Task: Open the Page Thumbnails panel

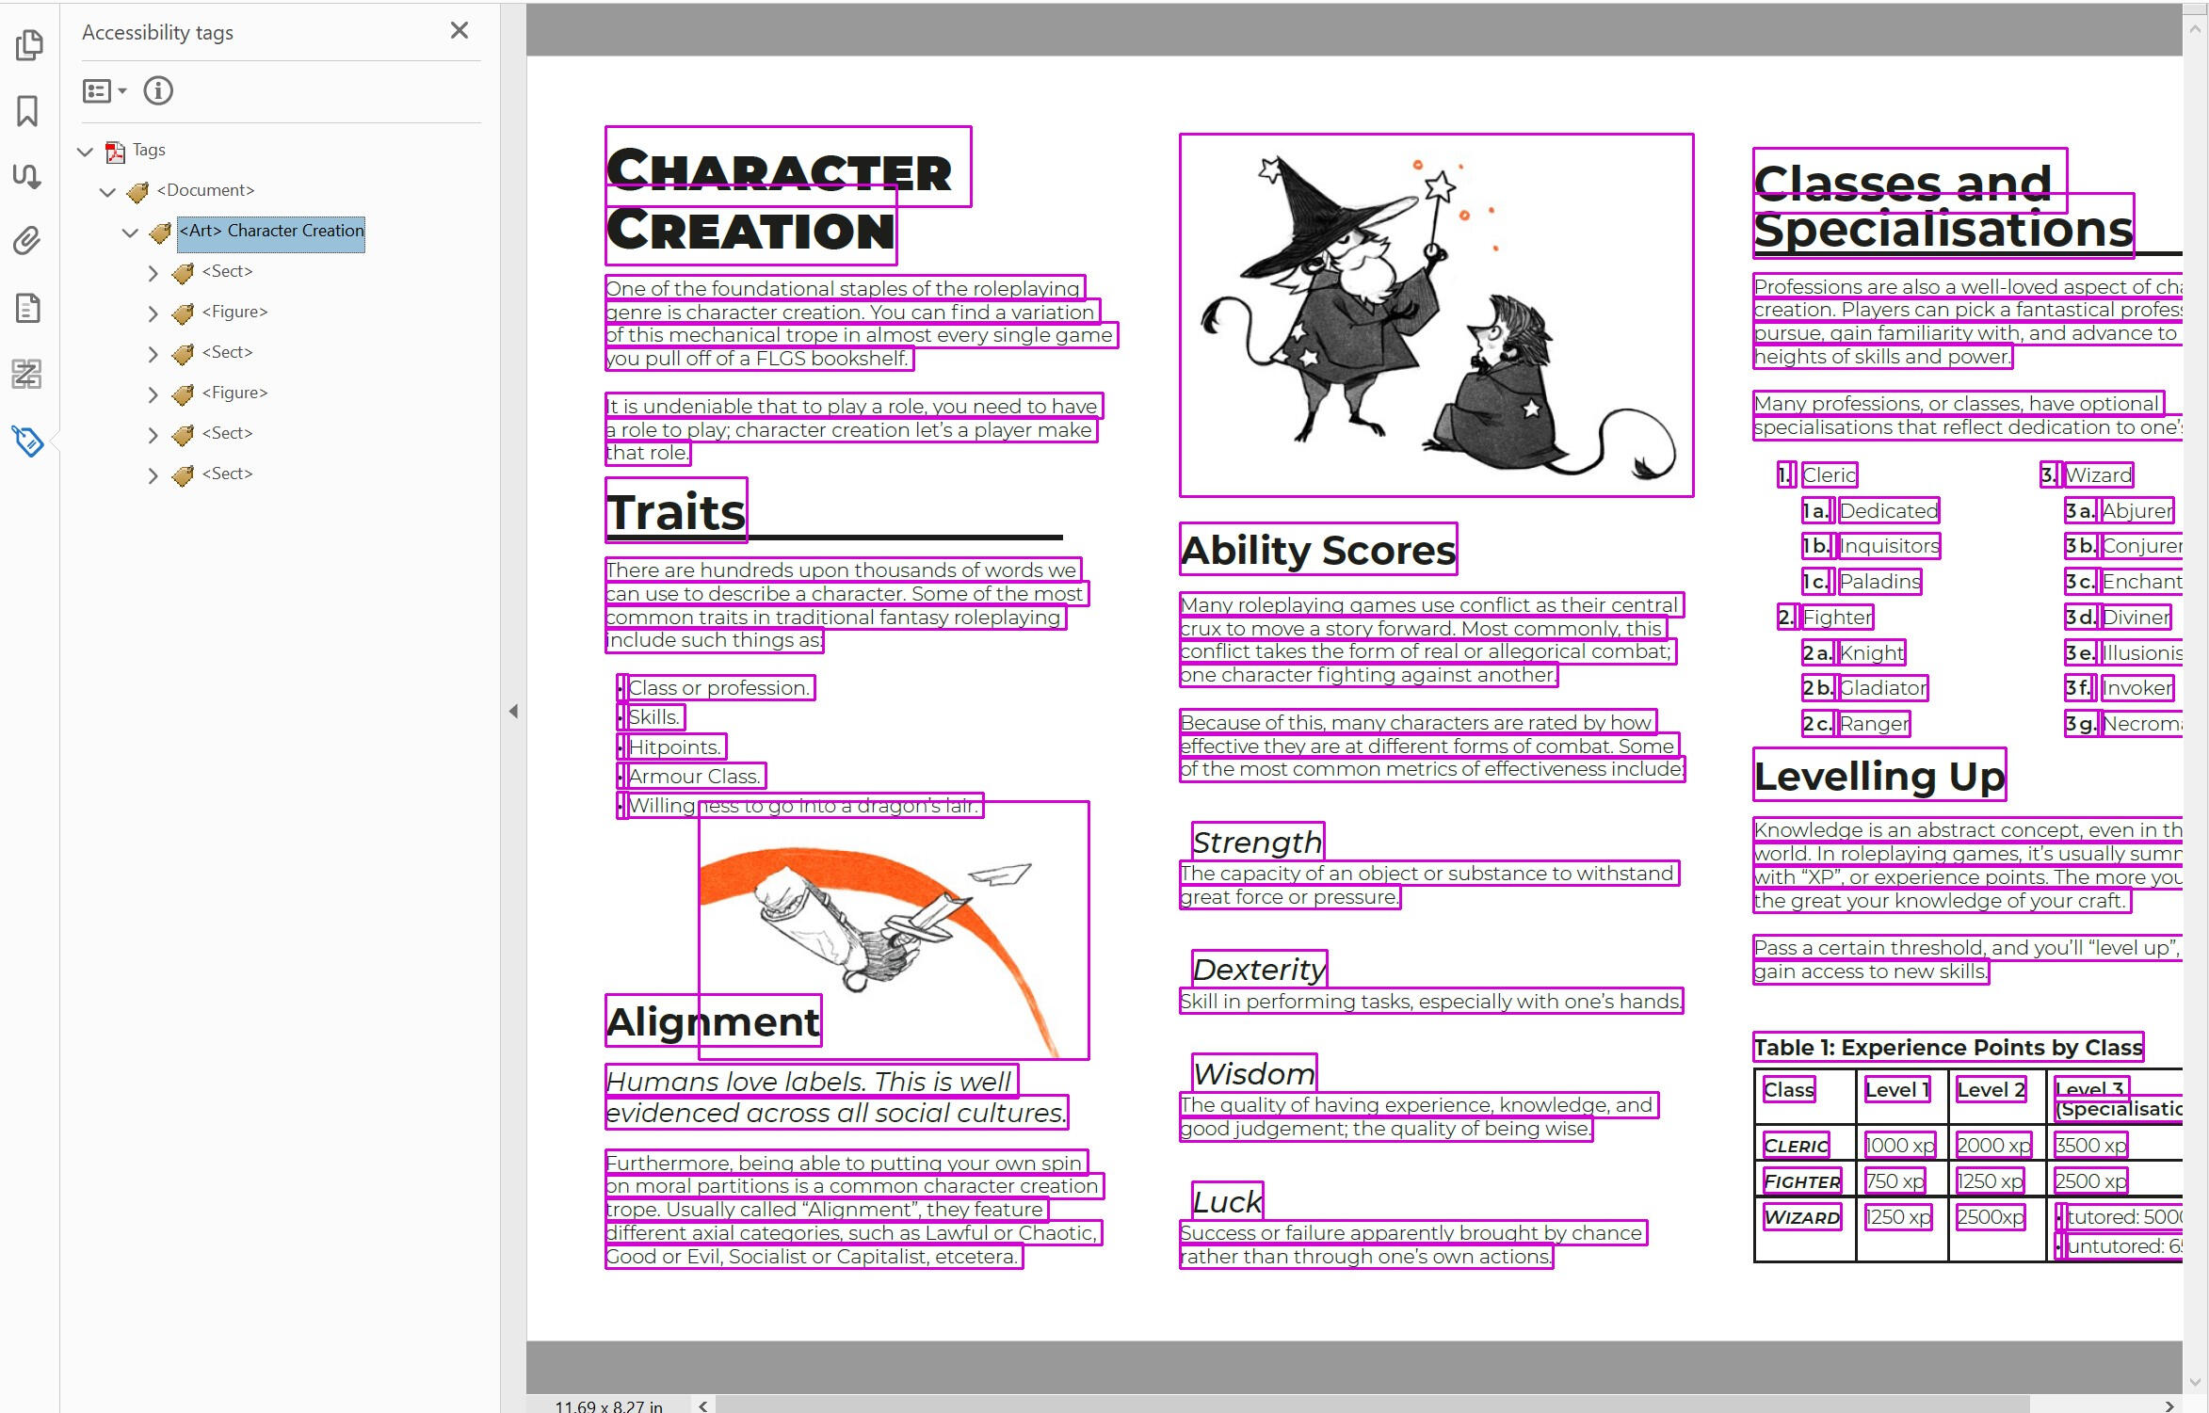Action: 30,44
